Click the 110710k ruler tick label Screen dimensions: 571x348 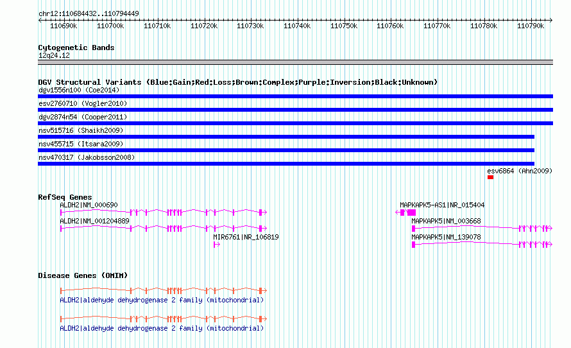pos(157,26)
